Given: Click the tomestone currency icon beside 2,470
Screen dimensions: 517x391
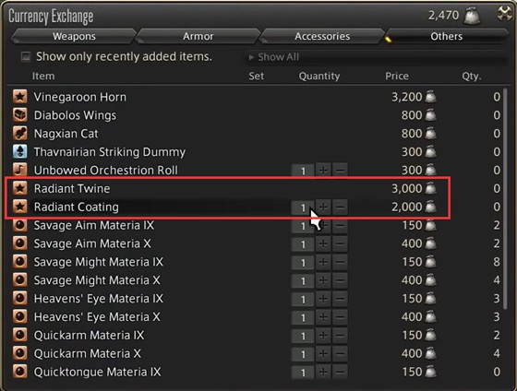Looking at the screenshot, I should [472, 16].
